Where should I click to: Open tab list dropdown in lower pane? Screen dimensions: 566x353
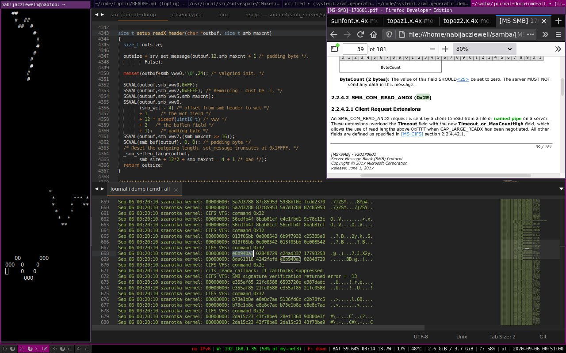[562, 189]
